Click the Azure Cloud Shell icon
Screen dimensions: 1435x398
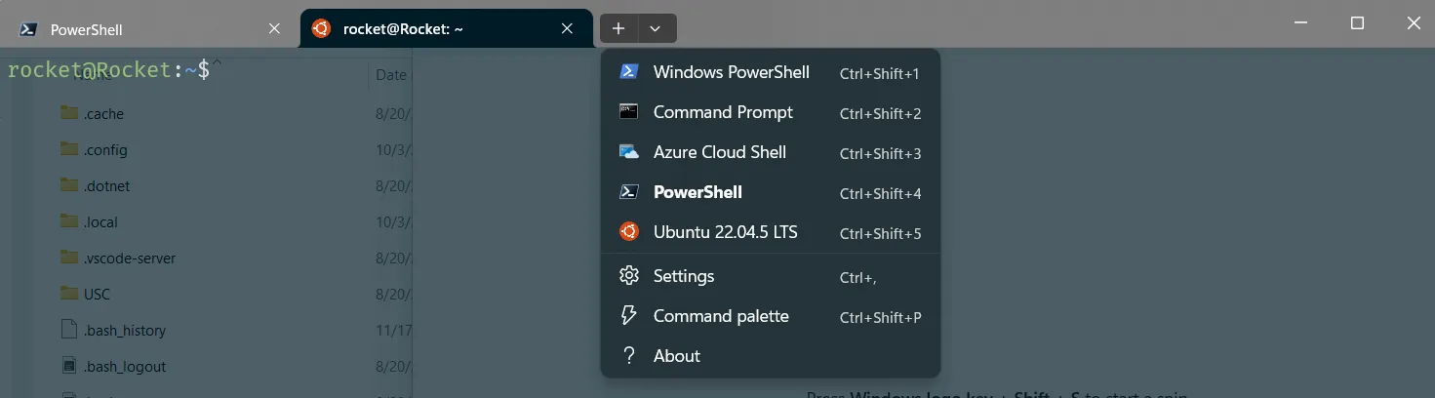click(629, 152)
